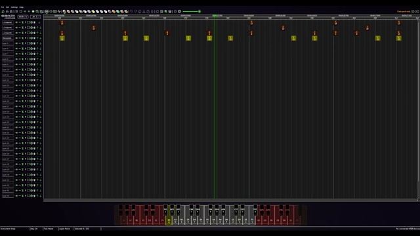Screen dimensions: 420x236
Task: Select the Bell instrument icon
Action: click(93, 12)
